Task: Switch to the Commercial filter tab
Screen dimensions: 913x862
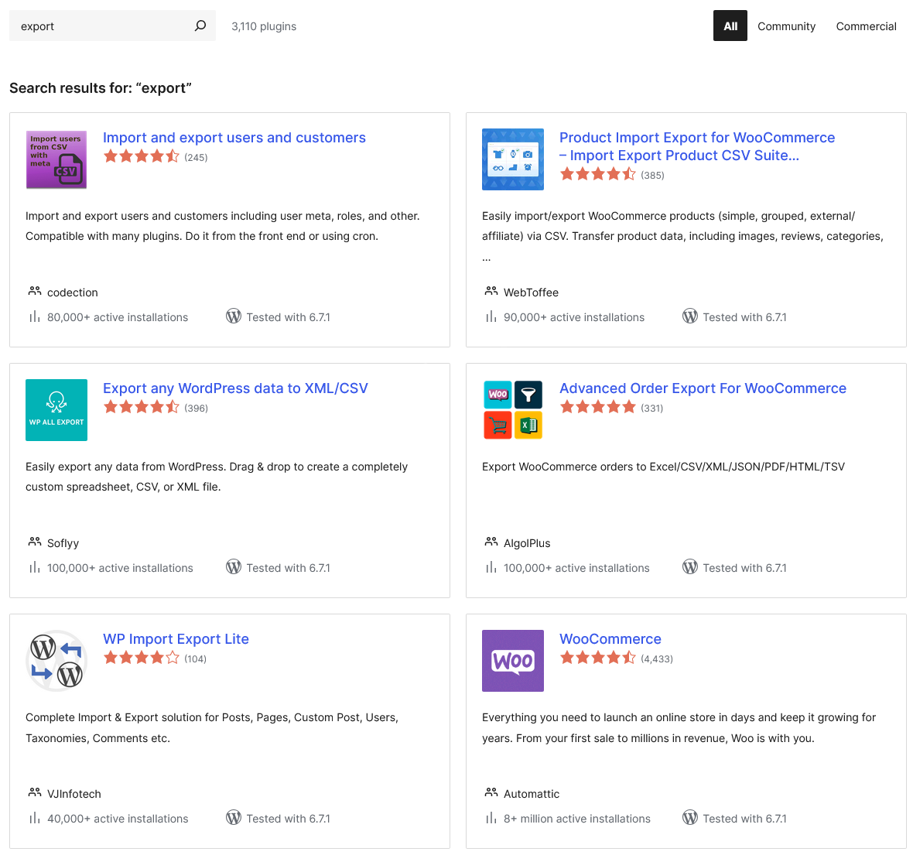Action: click(866, 26)
